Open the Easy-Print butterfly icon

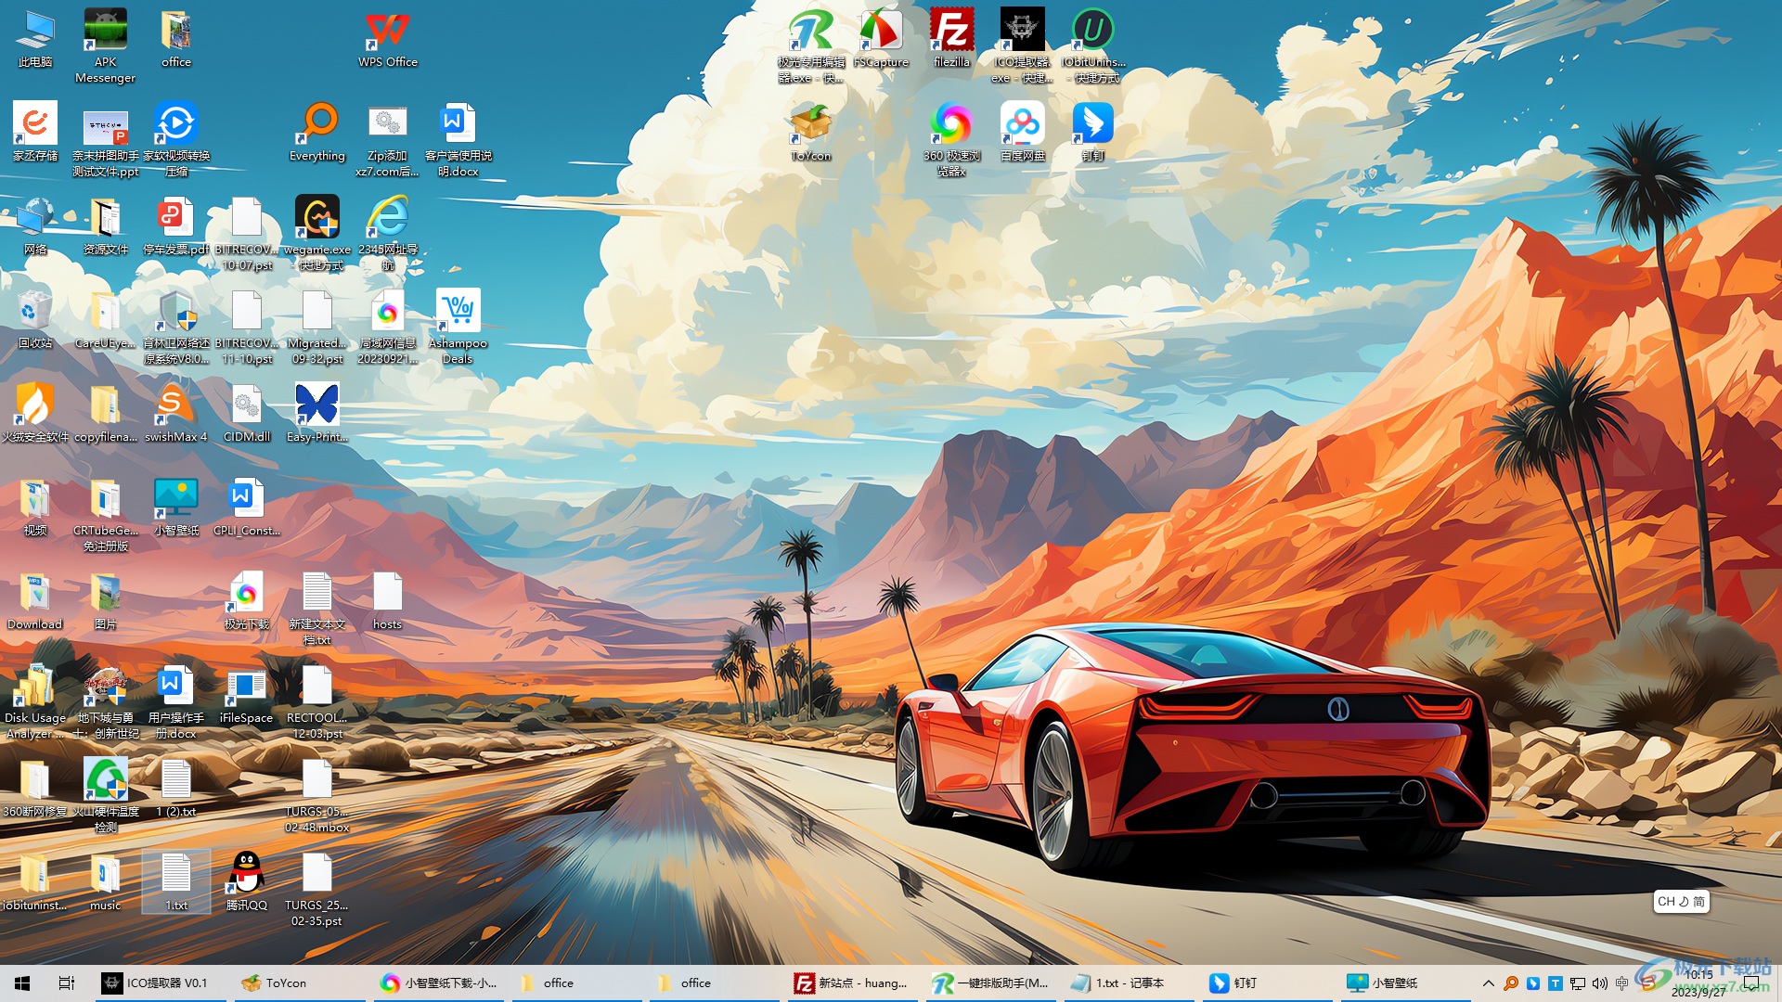pos(317,412)
